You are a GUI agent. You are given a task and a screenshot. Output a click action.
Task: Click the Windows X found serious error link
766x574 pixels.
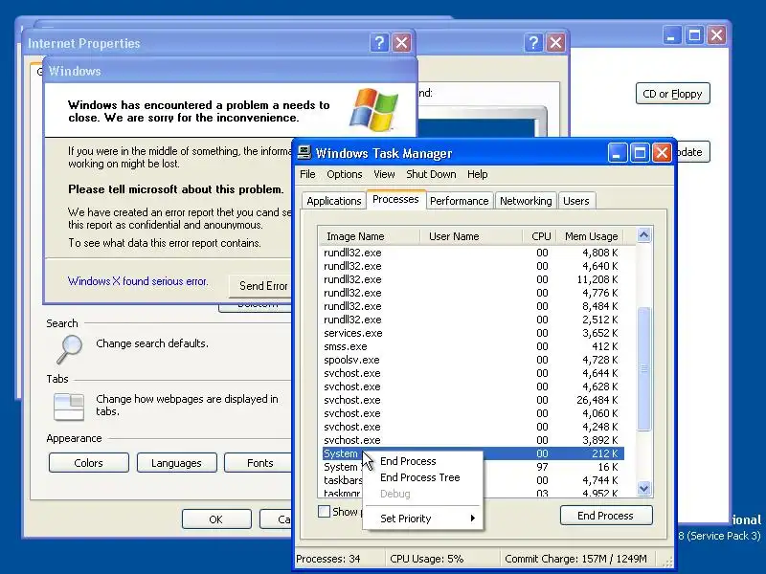pyautogui.click(x=138, y=281)
